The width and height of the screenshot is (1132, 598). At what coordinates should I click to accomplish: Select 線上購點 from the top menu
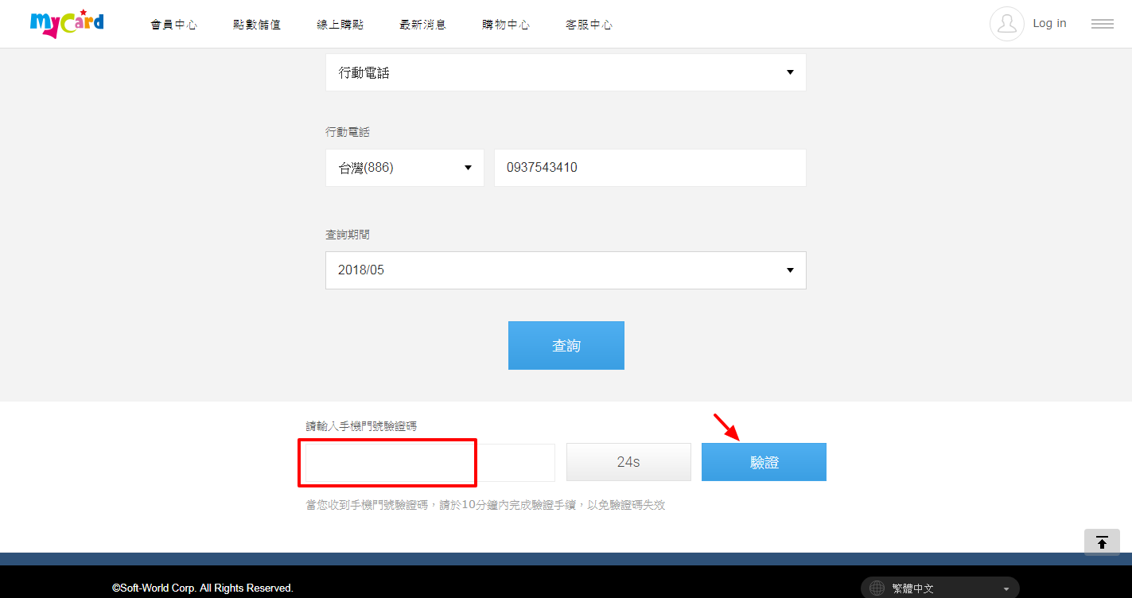coord(340,25)
